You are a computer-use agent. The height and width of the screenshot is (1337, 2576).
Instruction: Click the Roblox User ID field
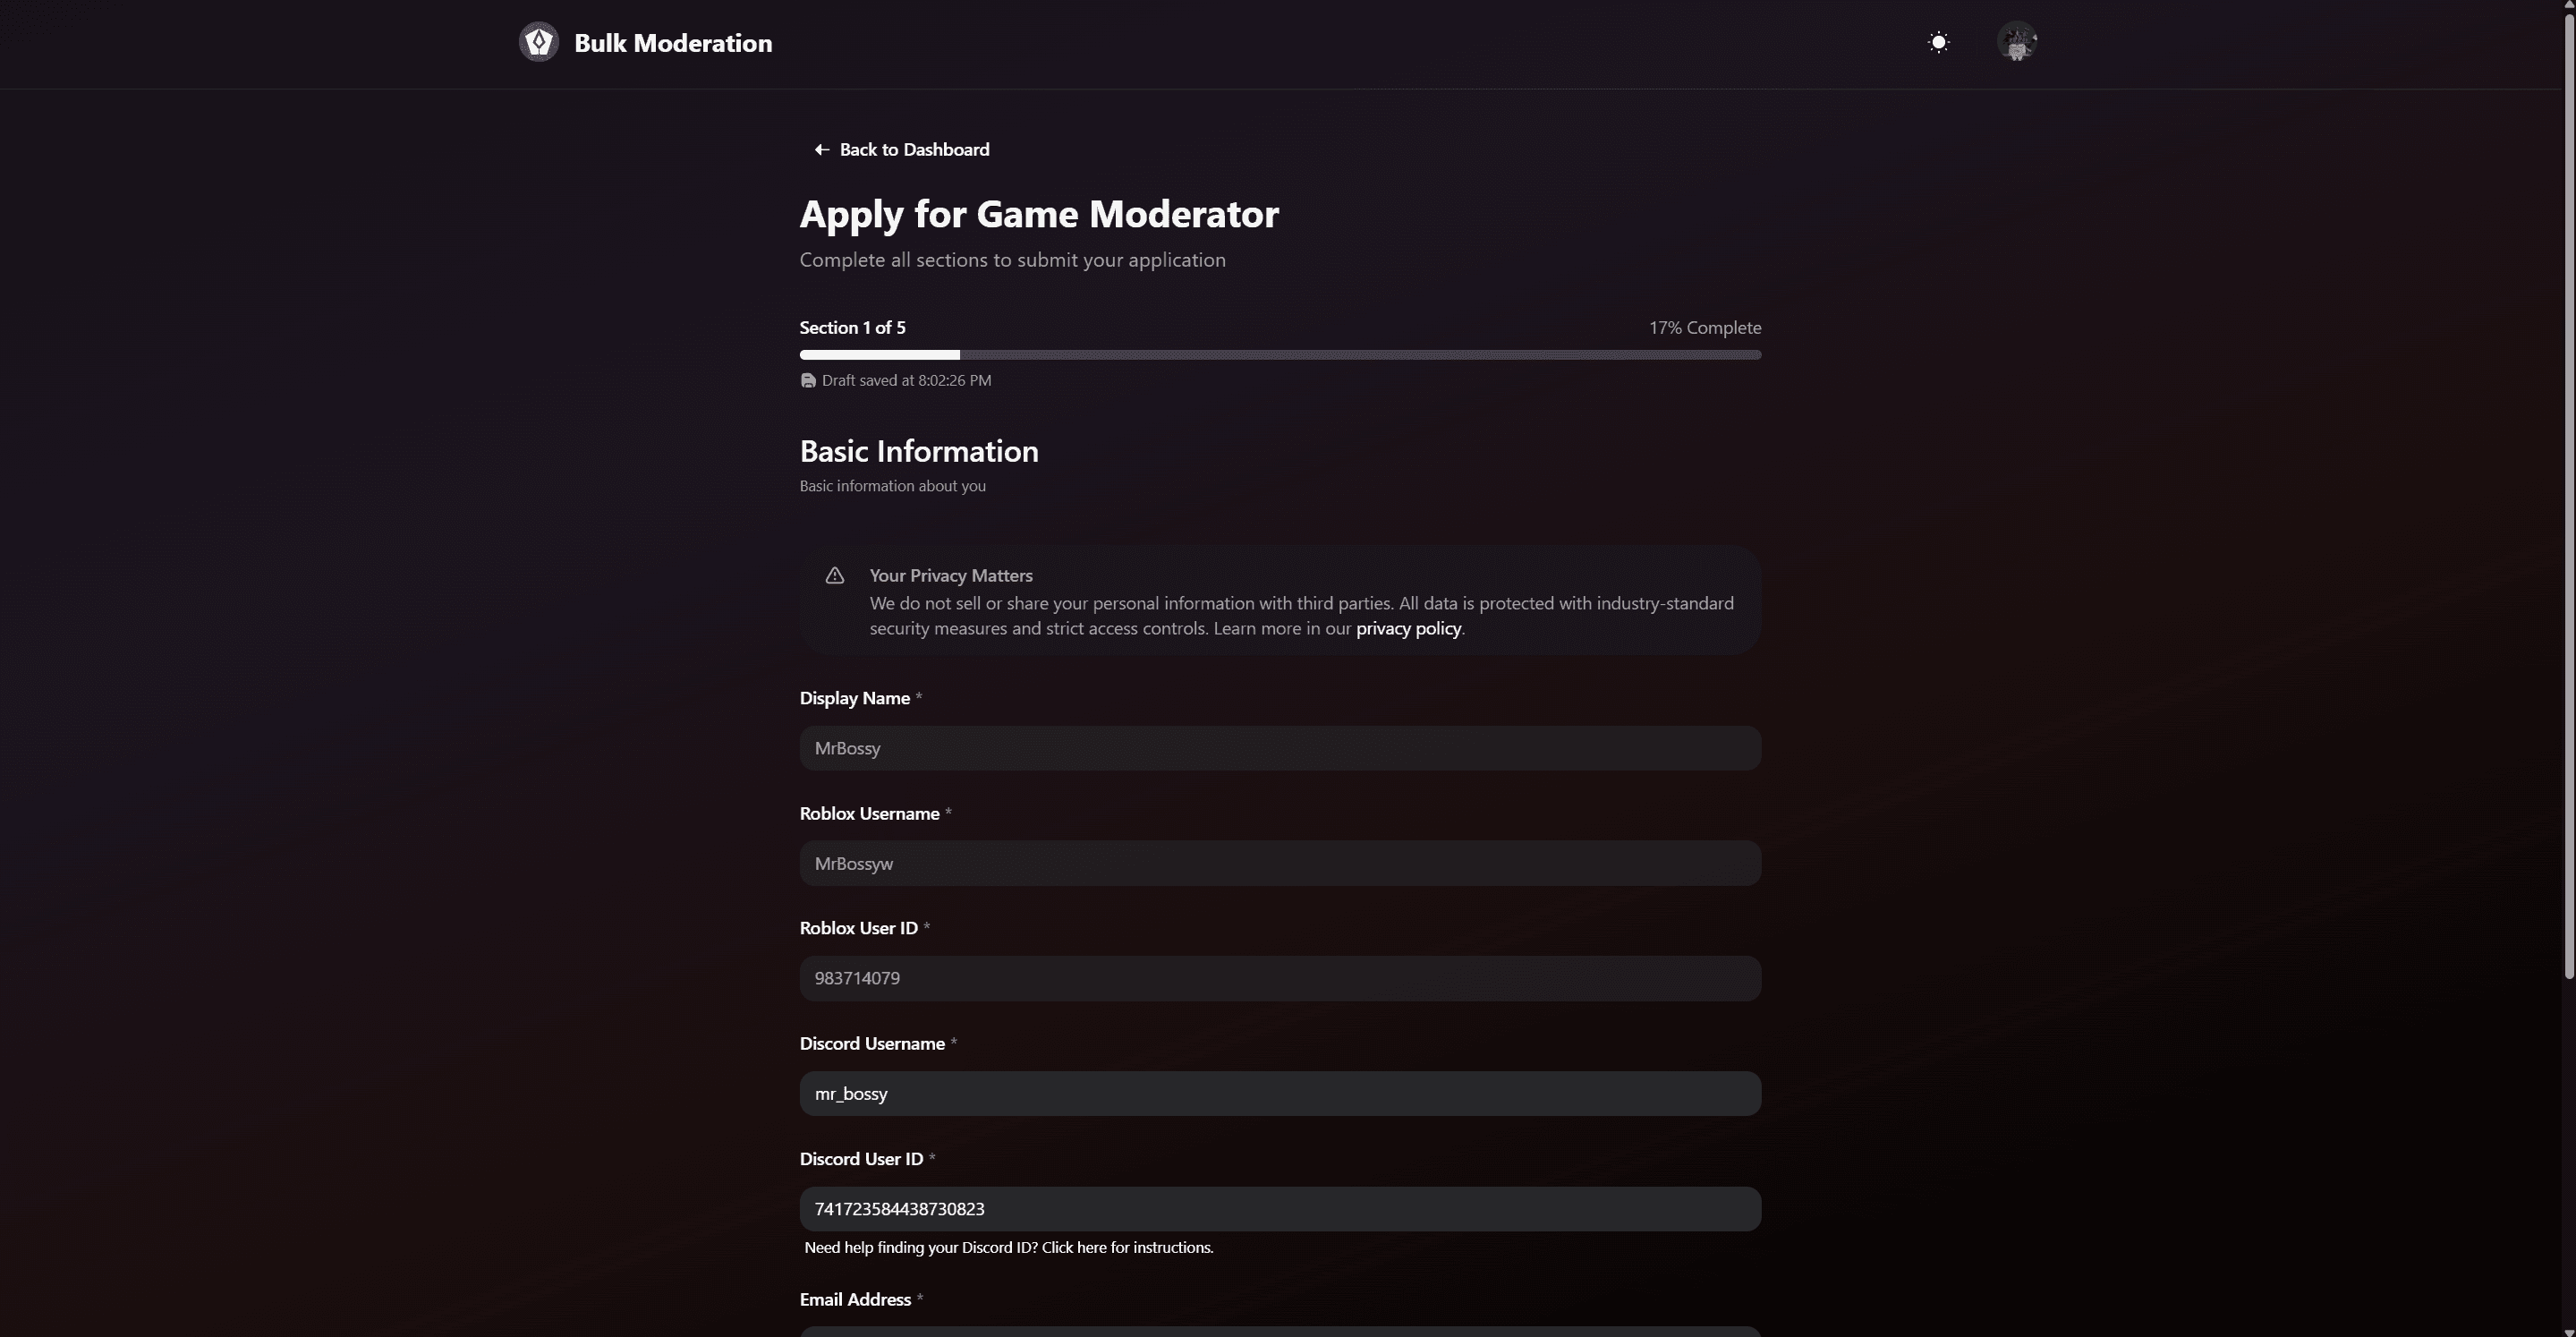point(1280,978)
